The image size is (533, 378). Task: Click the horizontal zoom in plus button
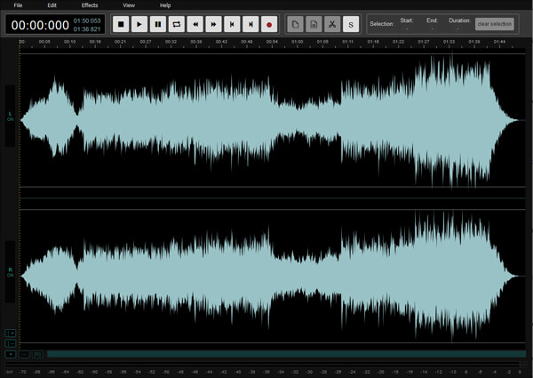(11, 355)
